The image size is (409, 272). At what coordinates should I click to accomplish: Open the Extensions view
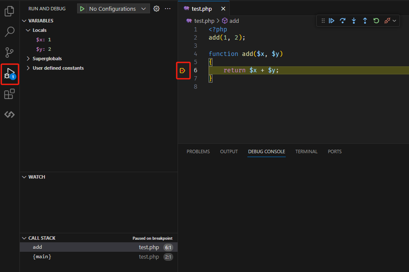coord(9,94)
